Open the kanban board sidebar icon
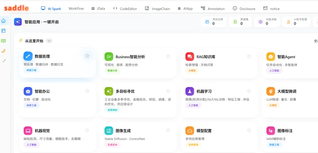 [x=4, y=31]
